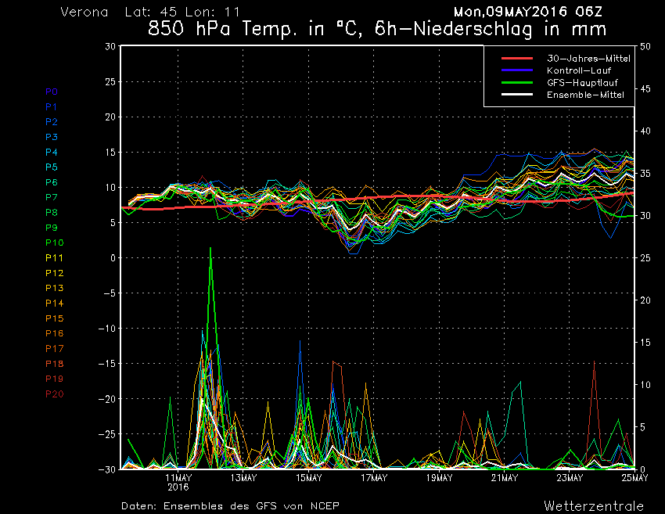Click the Kontroll-Lauf legend text
The width and height of the screenshot is (665, 514).
pyautogui.click(x=579, y=70)
